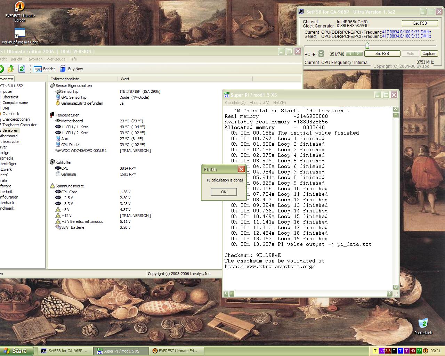Open the Papierkorb recycle bin
Screen dimensions: 445x356
423,324
